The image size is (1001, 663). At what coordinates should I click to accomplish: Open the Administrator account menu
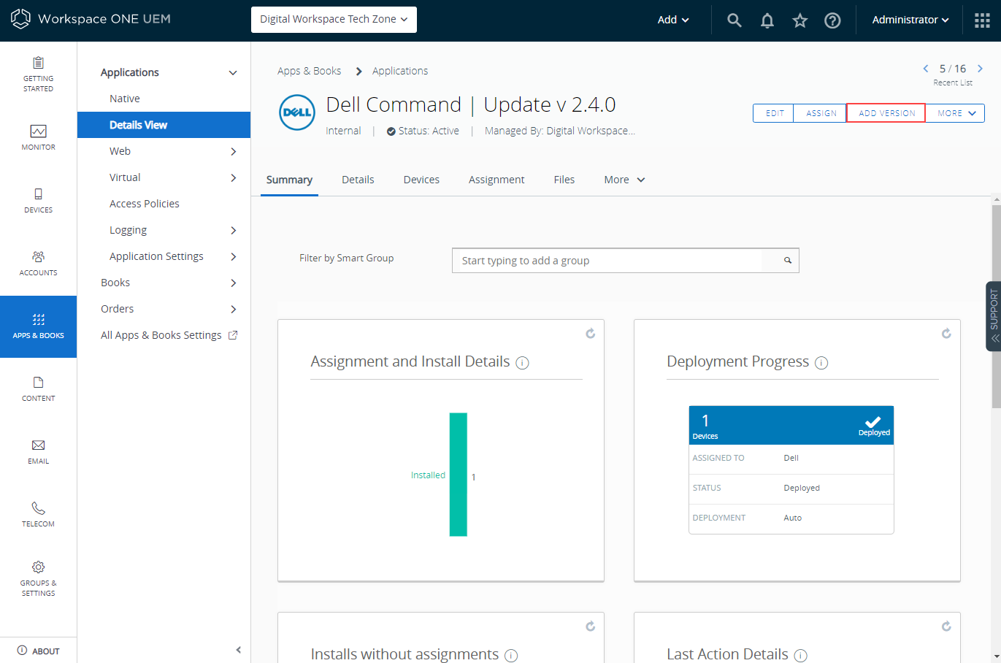click(x=910, y=20)
